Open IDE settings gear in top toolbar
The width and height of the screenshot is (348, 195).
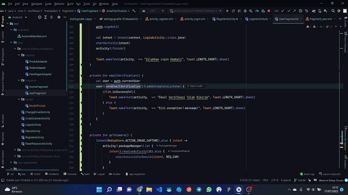click(x=339, y=11)
